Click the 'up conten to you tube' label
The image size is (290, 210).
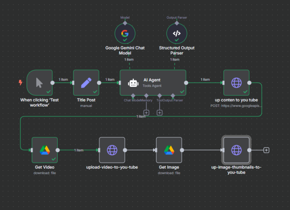tap(236, 100)
